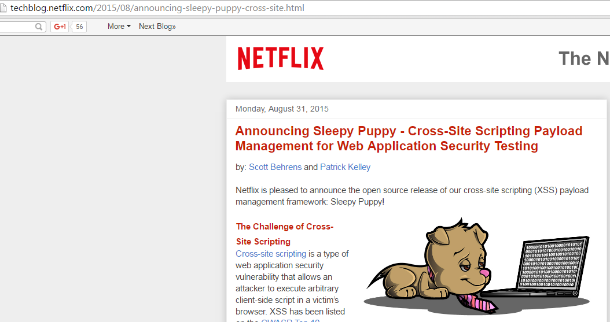Open the Cross-site scripting link
The width and height of the screenshot is (610, 322).
point(271,254)
